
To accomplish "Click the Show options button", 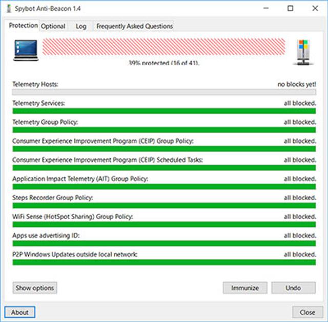I will point(35,288).
